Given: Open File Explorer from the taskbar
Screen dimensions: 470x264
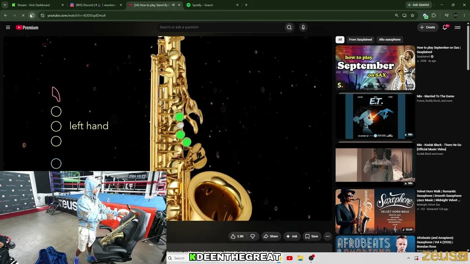Looking at the screenshot, I should pos(300,258).
